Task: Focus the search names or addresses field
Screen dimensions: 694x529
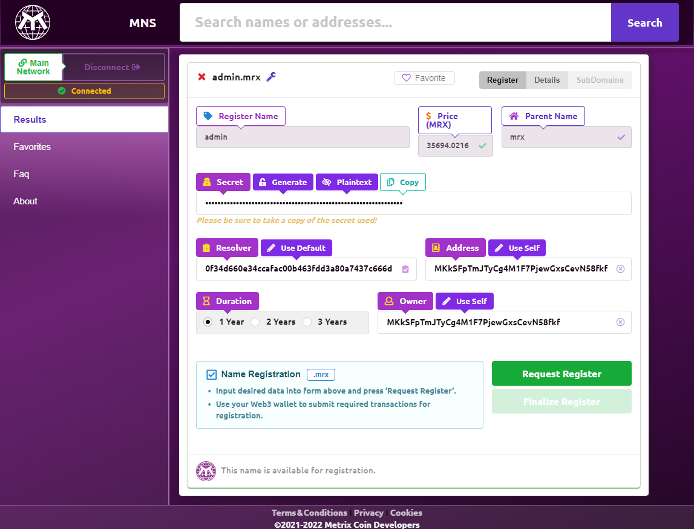Action: pos(395,22)
